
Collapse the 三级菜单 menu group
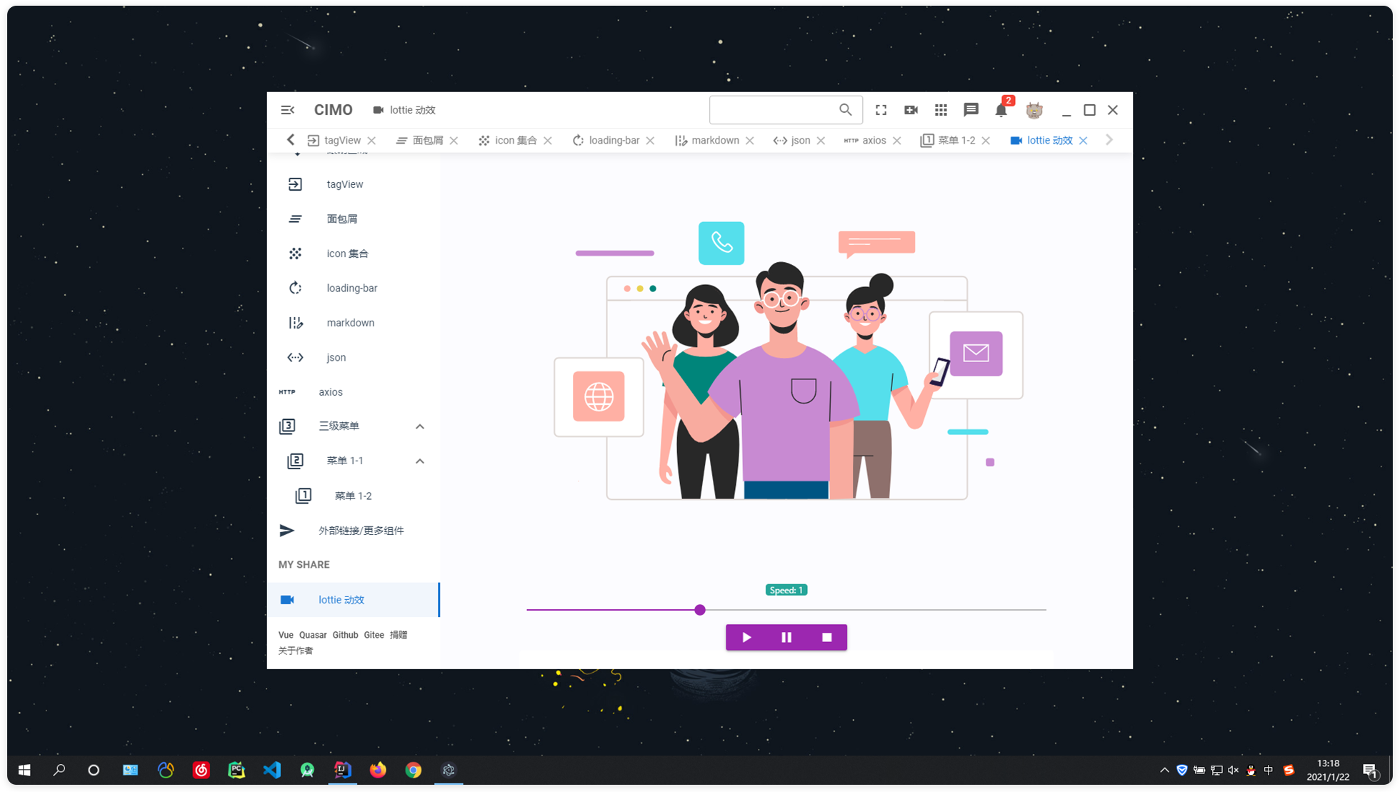[419, 426]
